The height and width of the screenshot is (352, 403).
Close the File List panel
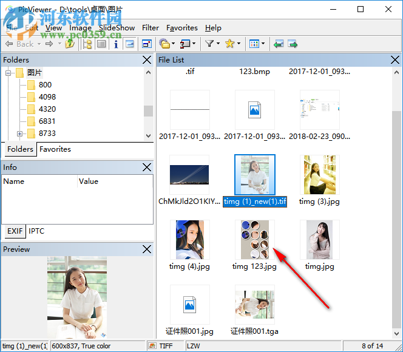(x=395, y=60)
